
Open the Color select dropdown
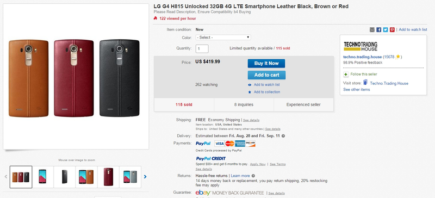[x=223, y=37]
